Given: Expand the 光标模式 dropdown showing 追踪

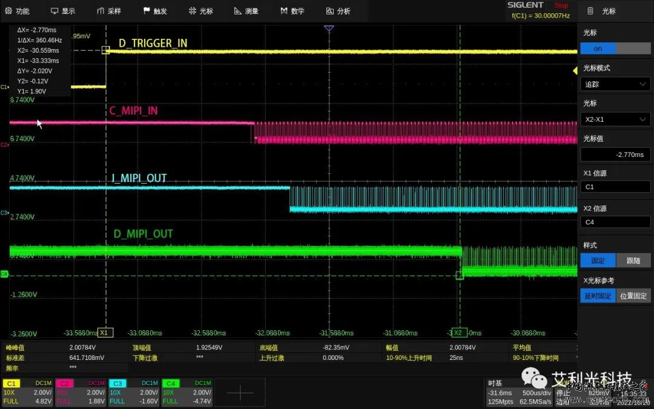Looking at the screenshot, I should click(x=615, y=84).
